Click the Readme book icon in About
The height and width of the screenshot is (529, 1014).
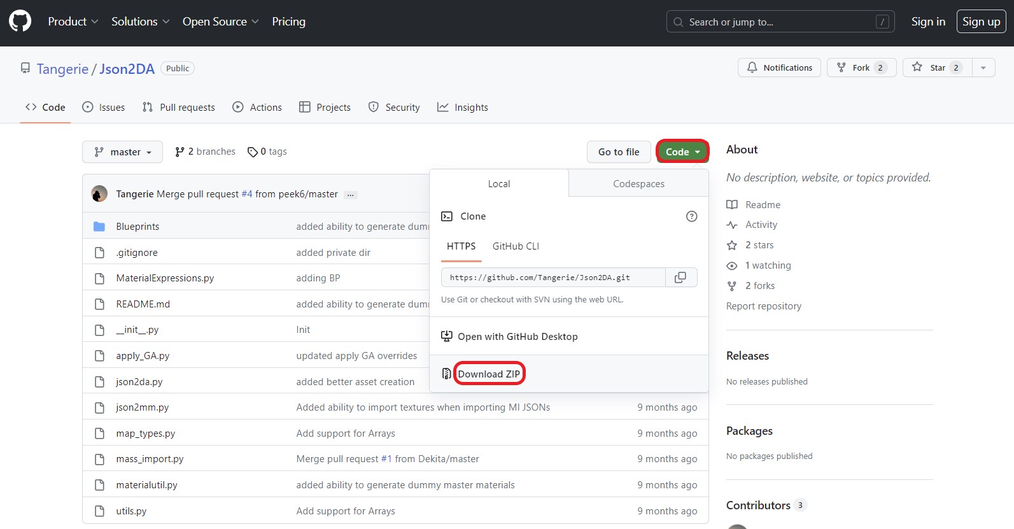tap(732, 205)
